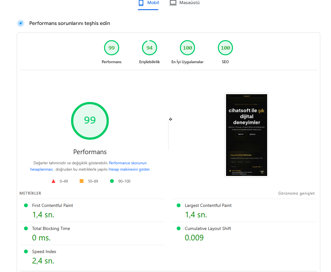Open Hesap makinesini göster link
The width and height of the screenshot is (331, 272).
(x=129, y=169)
